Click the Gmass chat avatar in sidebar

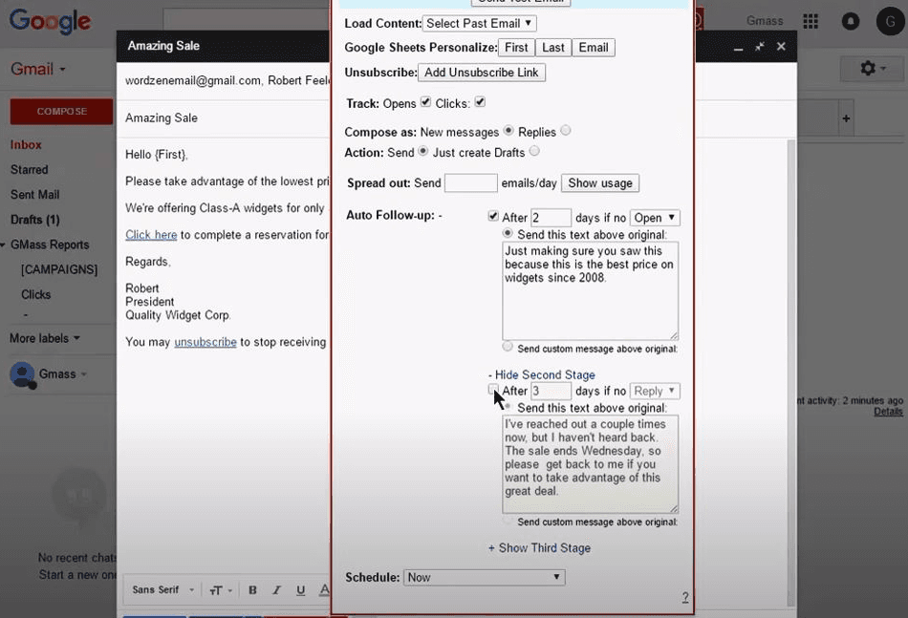click(21, 373)
